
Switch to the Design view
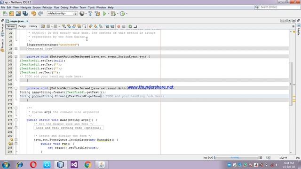coord(22,26)
